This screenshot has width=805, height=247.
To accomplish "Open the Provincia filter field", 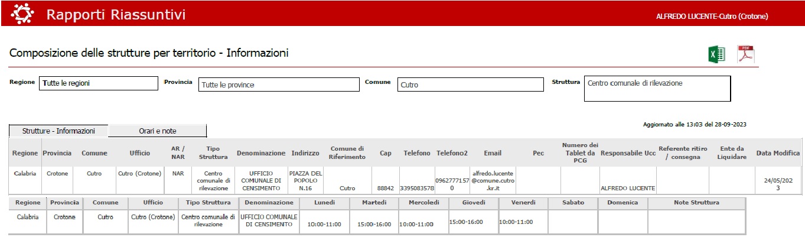I will 278,84.
